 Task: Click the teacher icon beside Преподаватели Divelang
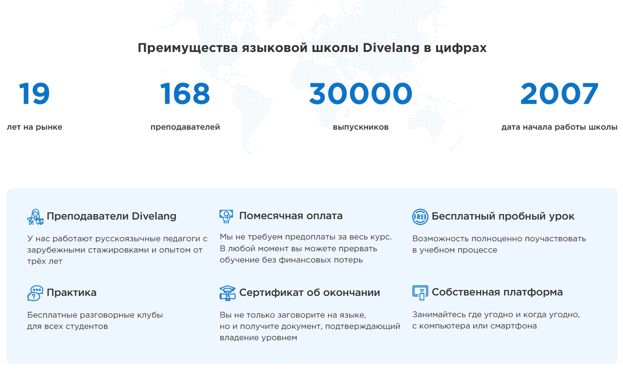(35, 217)
